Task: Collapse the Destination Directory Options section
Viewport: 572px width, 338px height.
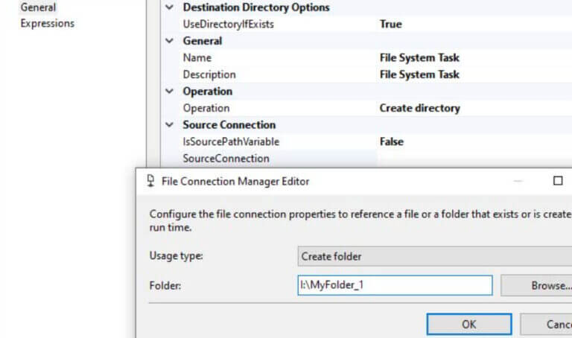Action: 169,7
